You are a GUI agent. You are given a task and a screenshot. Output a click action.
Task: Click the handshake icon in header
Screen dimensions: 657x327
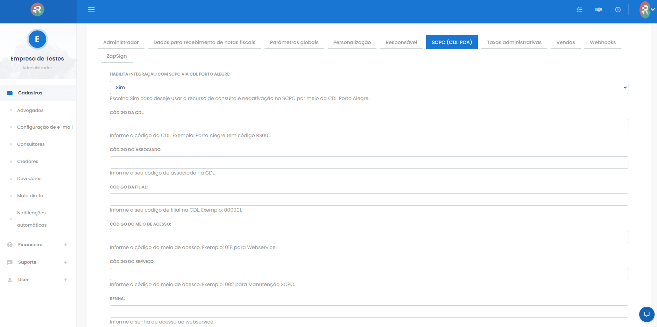tap(599, 9)
